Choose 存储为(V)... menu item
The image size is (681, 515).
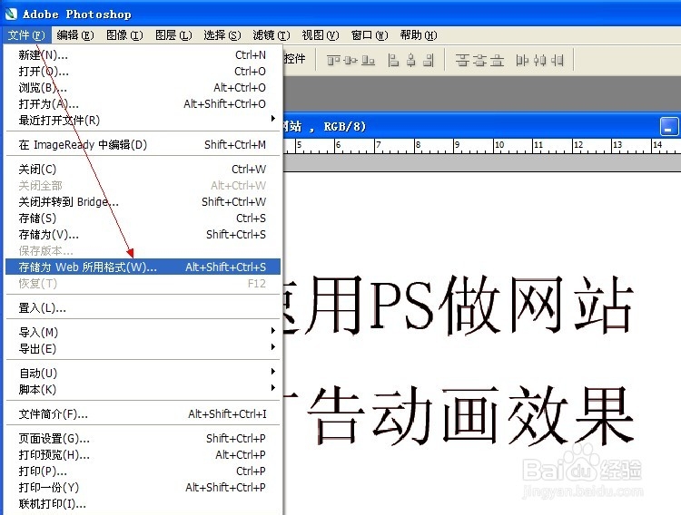143,235
